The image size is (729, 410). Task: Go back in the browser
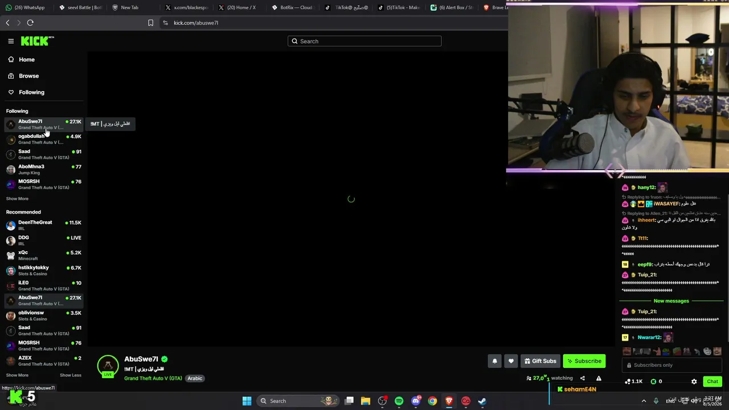click(x=7, y=23)
